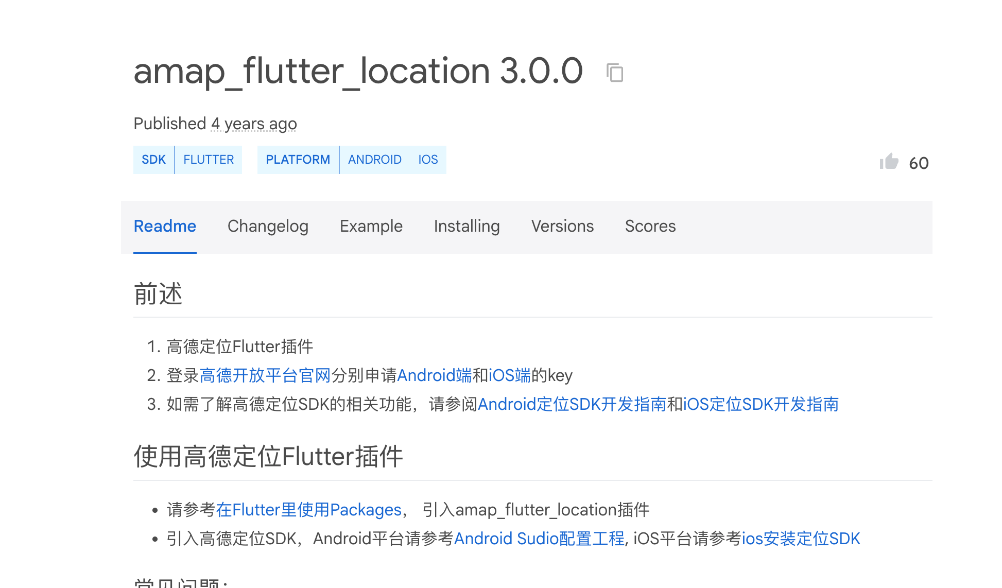Open the Example tab

click(371, 226)
